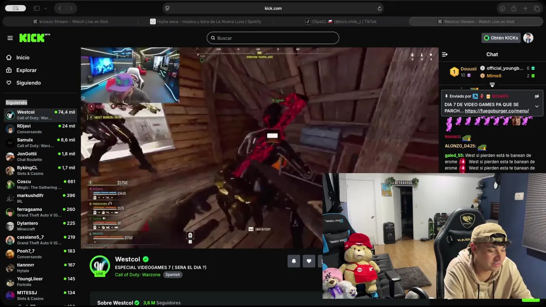Hide the pinned chat message
Screen dimensions: 546x307
[537, 96]
